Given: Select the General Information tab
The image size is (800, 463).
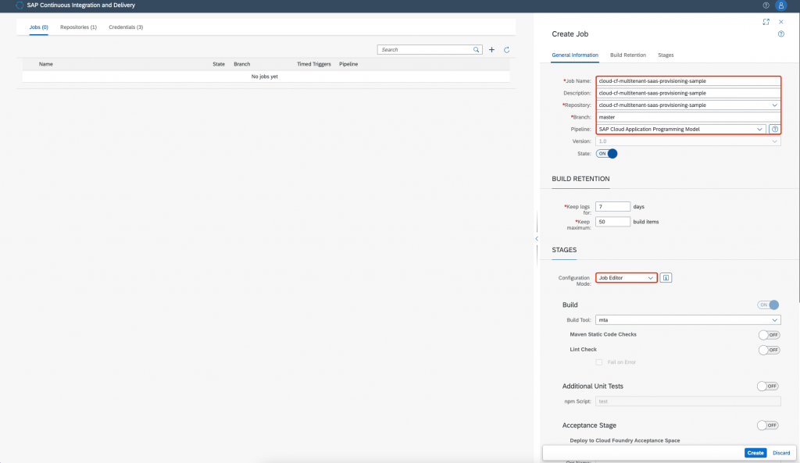Looking at the screenshot, I should [x=575, y=55].
